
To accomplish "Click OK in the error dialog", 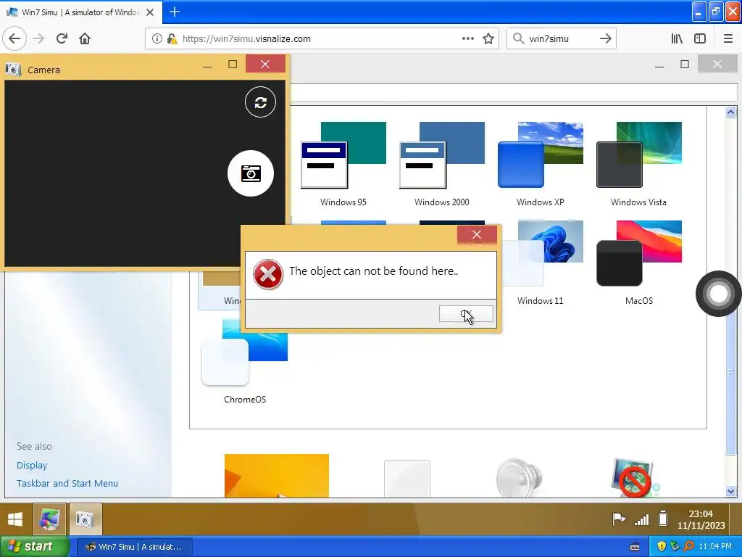I will [466, 313].
